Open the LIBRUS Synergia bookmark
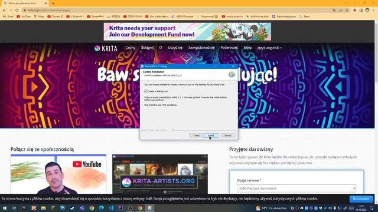 (183, 16)
